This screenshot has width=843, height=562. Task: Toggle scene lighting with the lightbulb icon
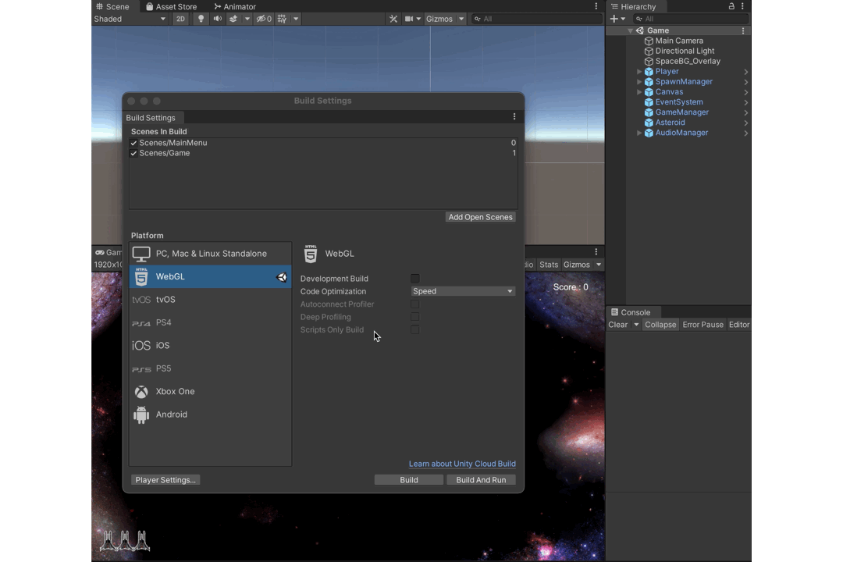(x=201, y=19)
